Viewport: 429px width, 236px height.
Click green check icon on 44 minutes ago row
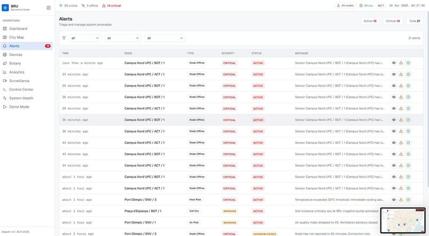point(408,165)
